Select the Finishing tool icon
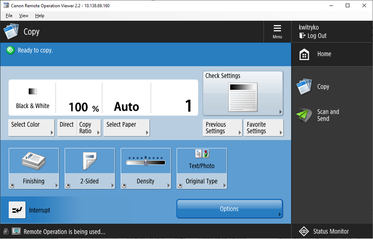Viewport: 373px width, 239px height. (33, 161)
